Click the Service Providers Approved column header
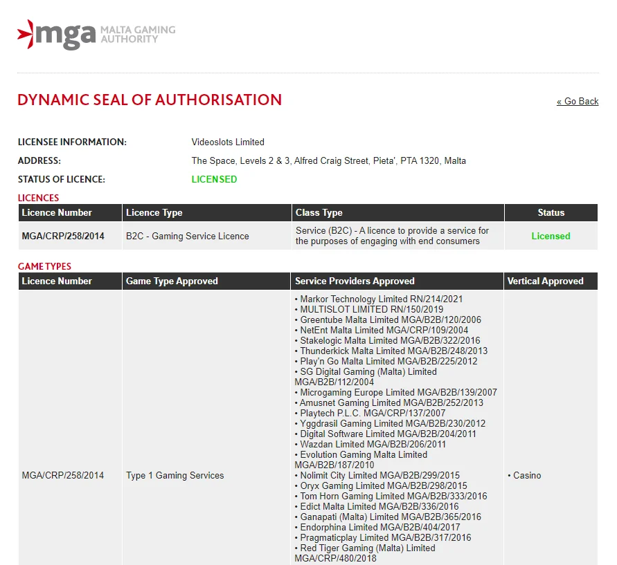Viewport: 617px width, 565px height. click(x=397, y=281)
